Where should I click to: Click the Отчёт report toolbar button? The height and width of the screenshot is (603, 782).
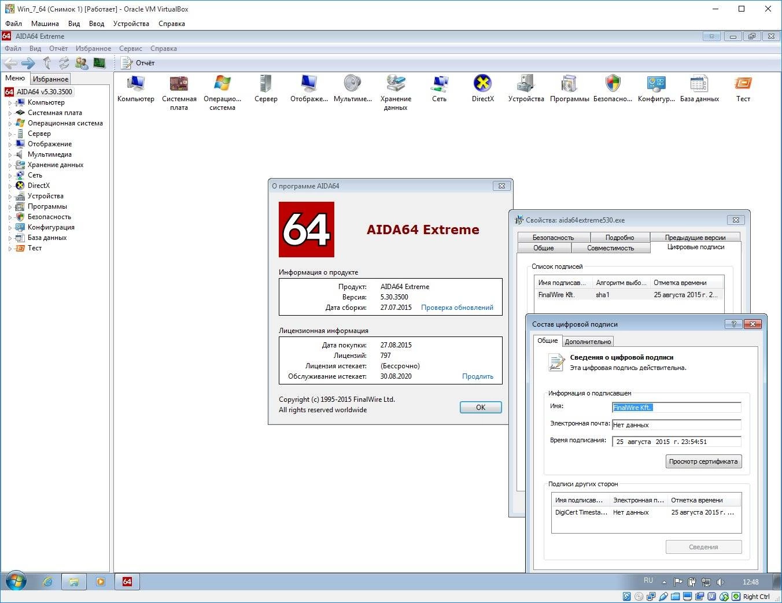coord(138,62)
